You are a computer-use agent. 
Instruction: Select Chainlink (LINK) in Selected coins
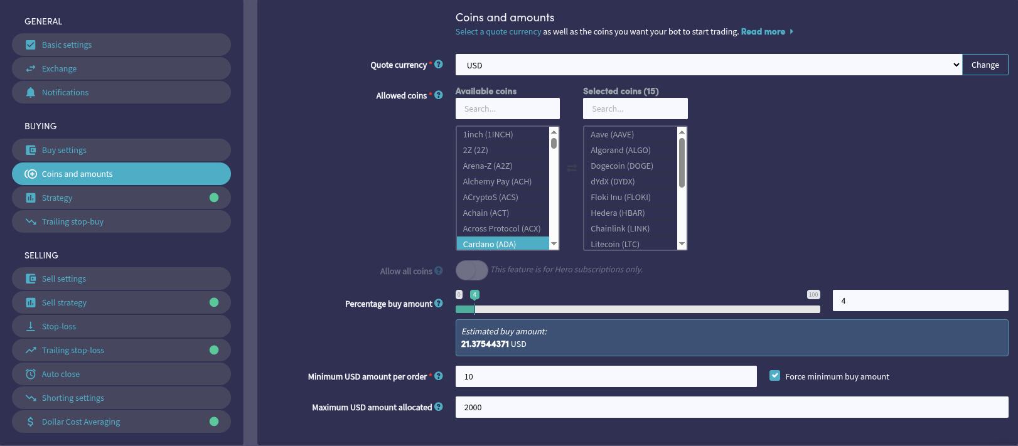point(619,228)
